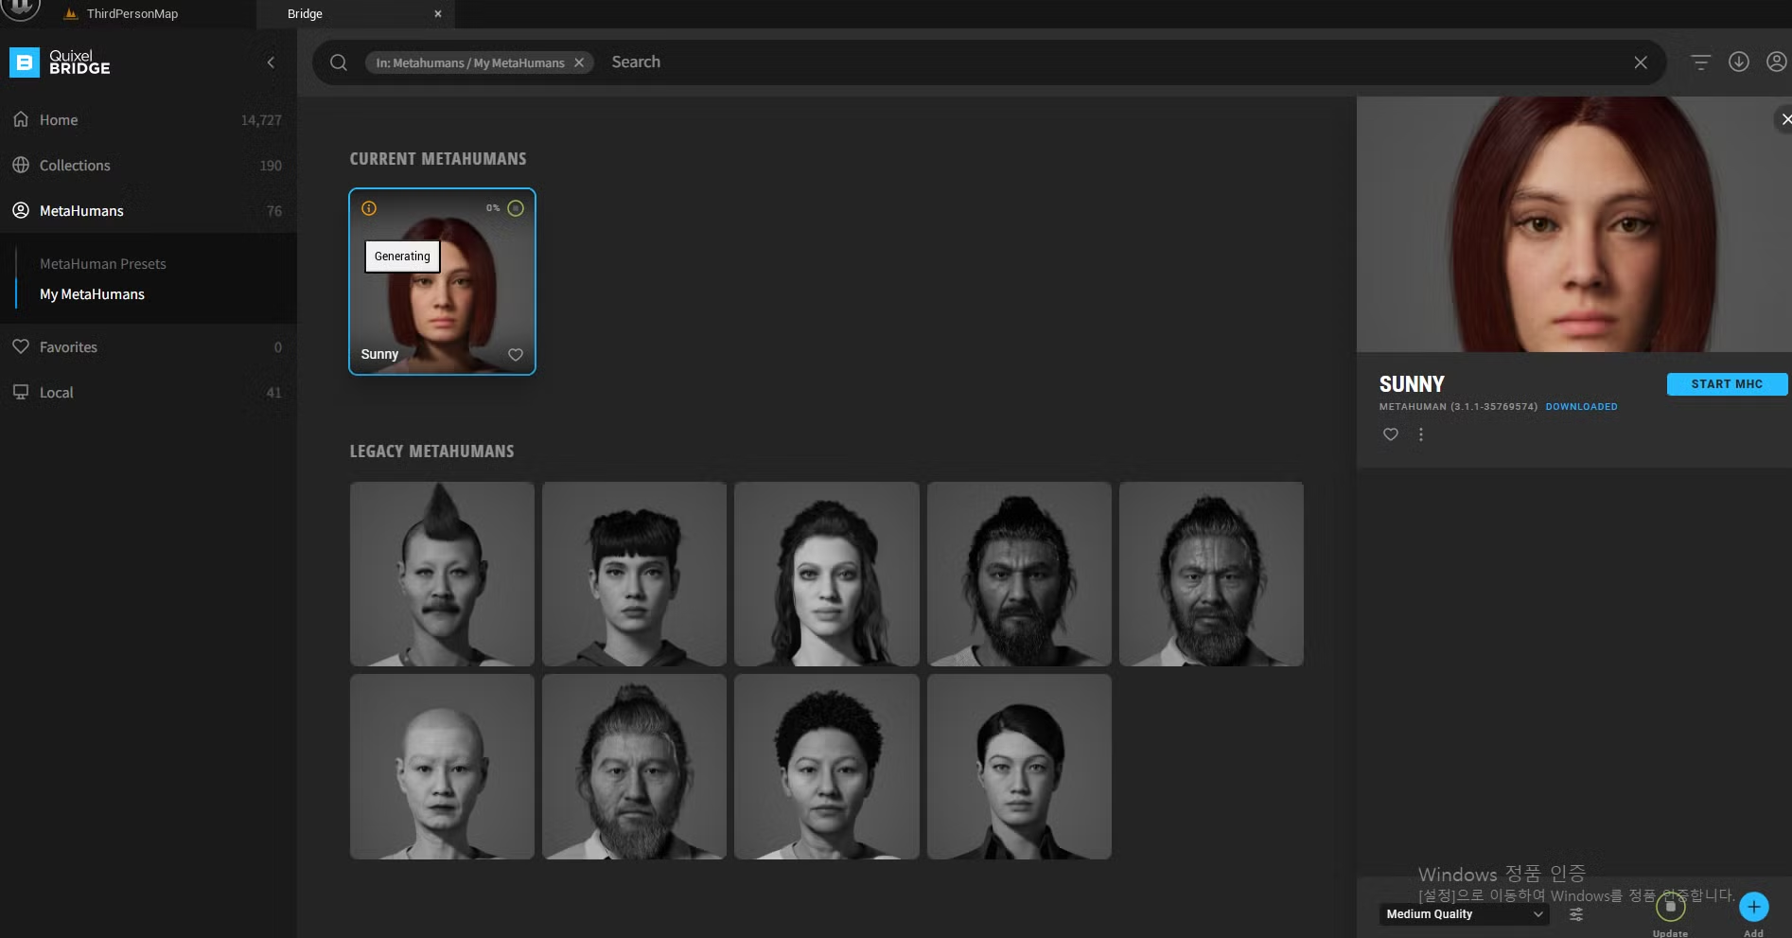Open the user account icon
Image resolution: width=1792 pixels, height=938 pixels.
coord(1777,62)
